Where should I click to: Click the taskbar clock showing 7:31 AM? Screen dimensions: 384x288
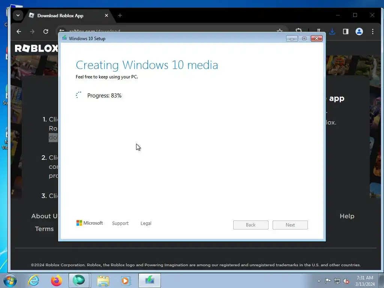365,281
